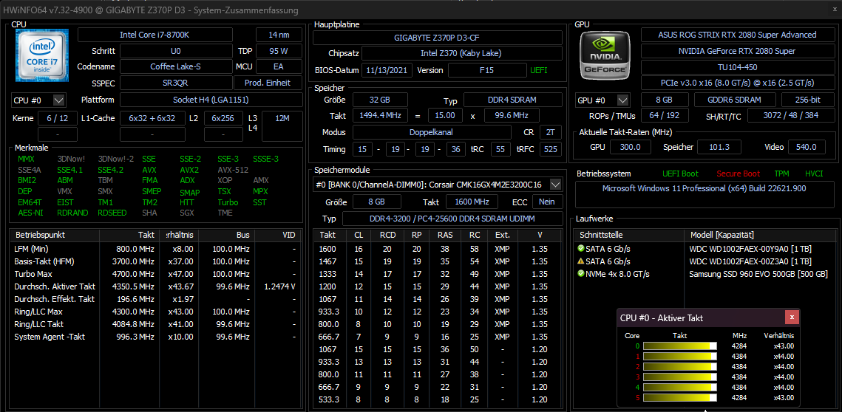The width and height of the screenshot is (842, 412).
Task: Click the 533.3 MHz timing row
Action: click(x=438, y=399)
